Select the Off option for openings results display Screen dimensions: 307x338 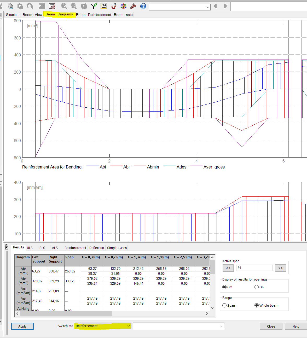click(224, 287)
